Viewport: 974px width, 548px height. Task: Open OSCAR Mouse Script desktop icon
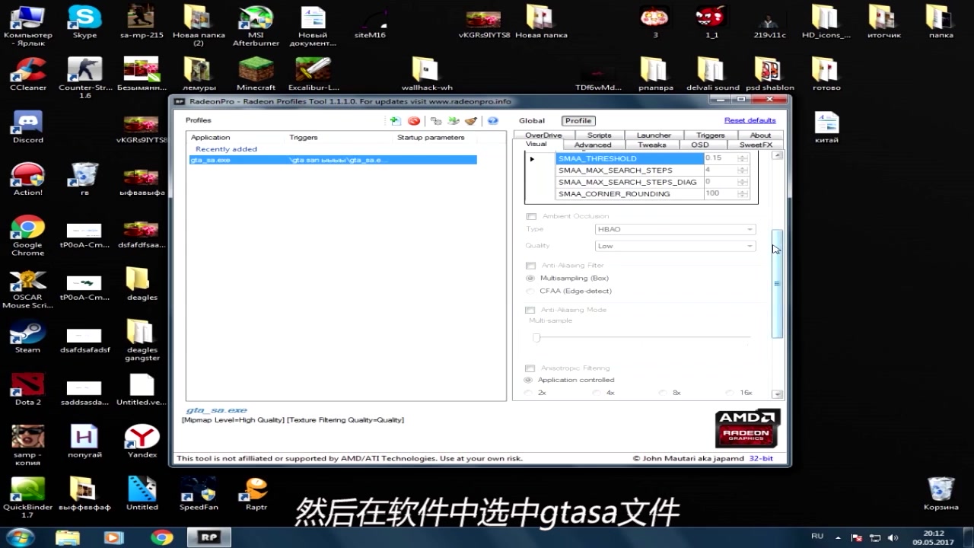[x=28, y=288]
